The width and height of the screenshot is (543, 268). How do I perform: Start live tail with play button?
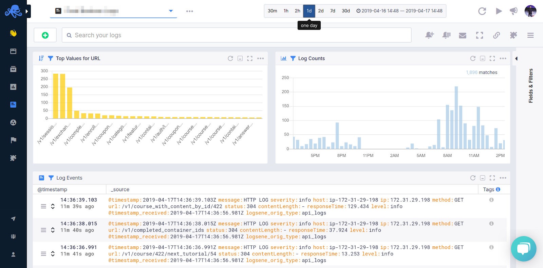[x=499, y=11]
